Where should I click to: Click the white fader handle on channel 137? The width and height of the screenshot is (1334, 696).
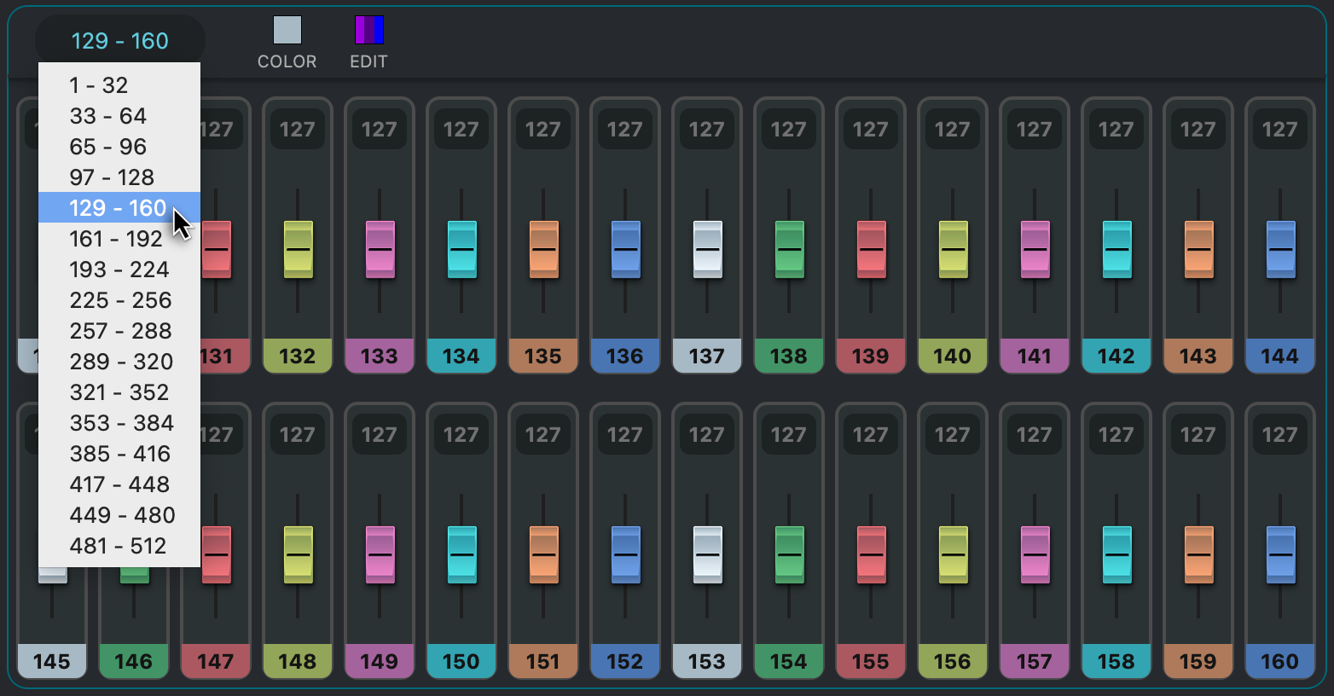707,249
